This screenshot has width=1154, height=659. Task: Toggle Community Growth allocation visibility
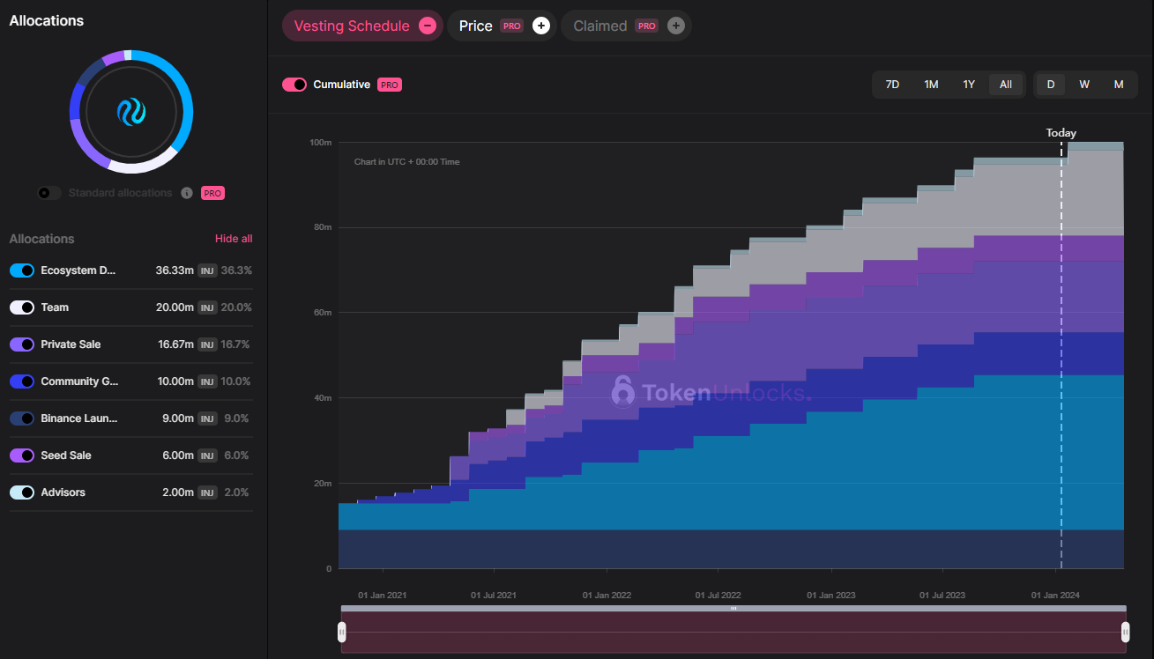click(22, 381)
